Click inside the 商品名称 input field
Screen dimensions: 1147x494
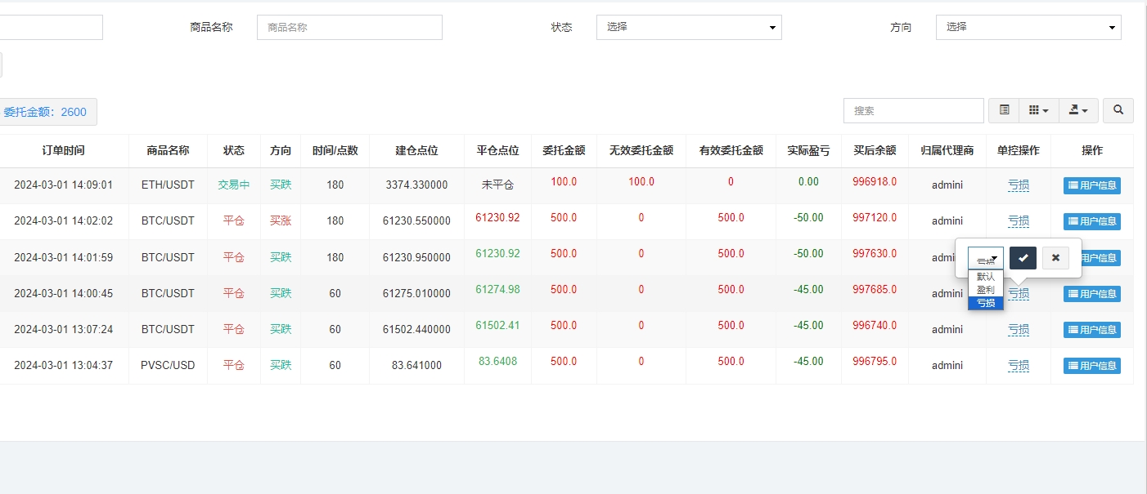(x=349, y=27)
